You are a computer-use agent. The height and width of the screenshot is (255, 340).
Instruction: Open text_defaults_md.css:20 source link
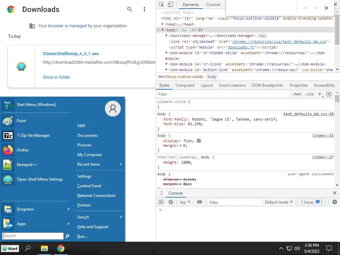pyautogui.click(x=308, y=114)
